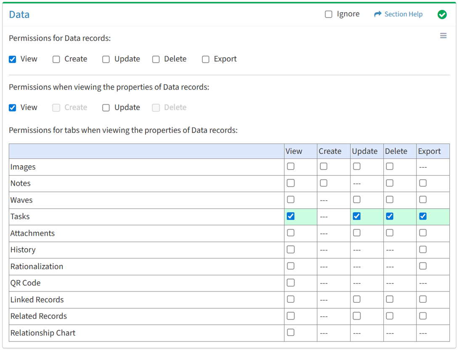Image resolution: width=459 pixels, height=352 pixels.
Task: Open the hamburger menu icon
Action: [443, 36]
